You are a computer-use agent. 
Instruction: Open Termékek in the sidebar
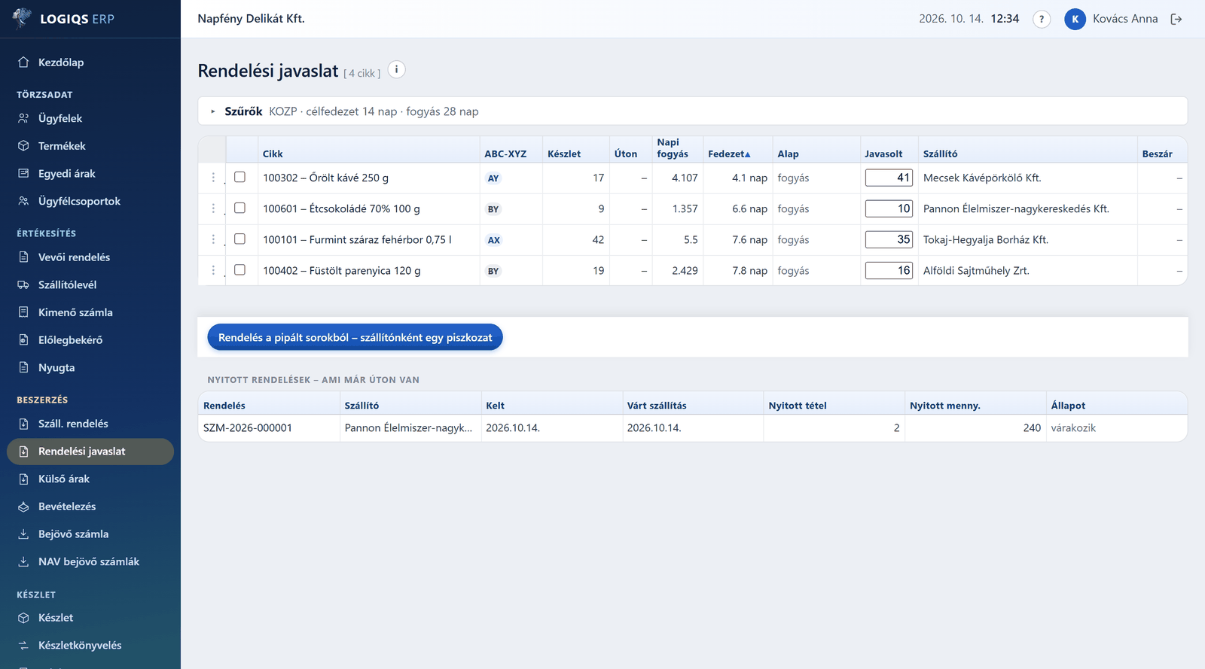(90, 146)
